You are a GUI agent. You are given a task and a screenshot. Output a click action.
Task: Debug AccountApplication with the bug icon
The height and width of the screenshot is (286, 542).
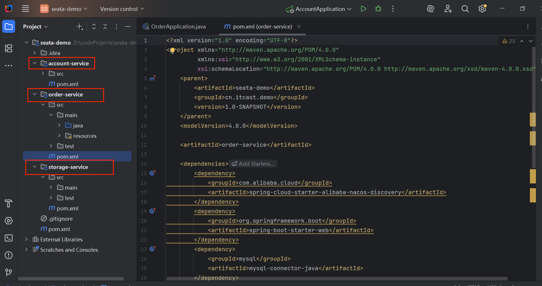pos(378,9)
